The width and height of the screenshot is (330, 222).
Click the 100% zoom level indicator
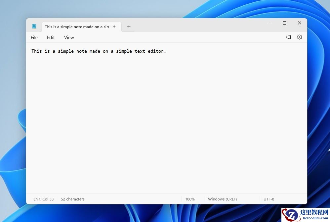pyautogui.click(x=190, y=199)
